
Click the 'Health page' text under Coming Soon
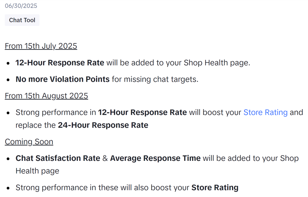click(x=37, y=171)
